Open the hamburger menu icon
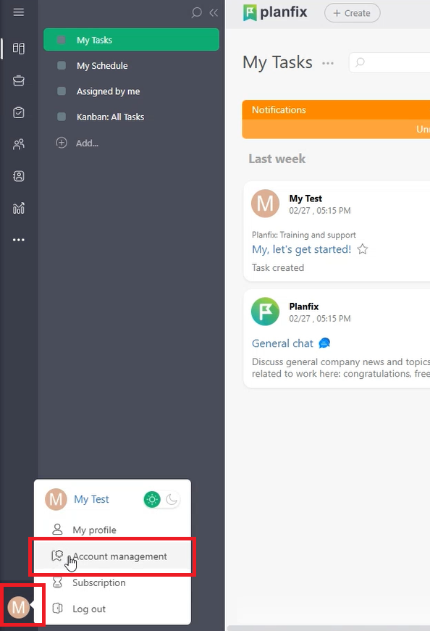 pyautogui.click(x=19, y=12)
